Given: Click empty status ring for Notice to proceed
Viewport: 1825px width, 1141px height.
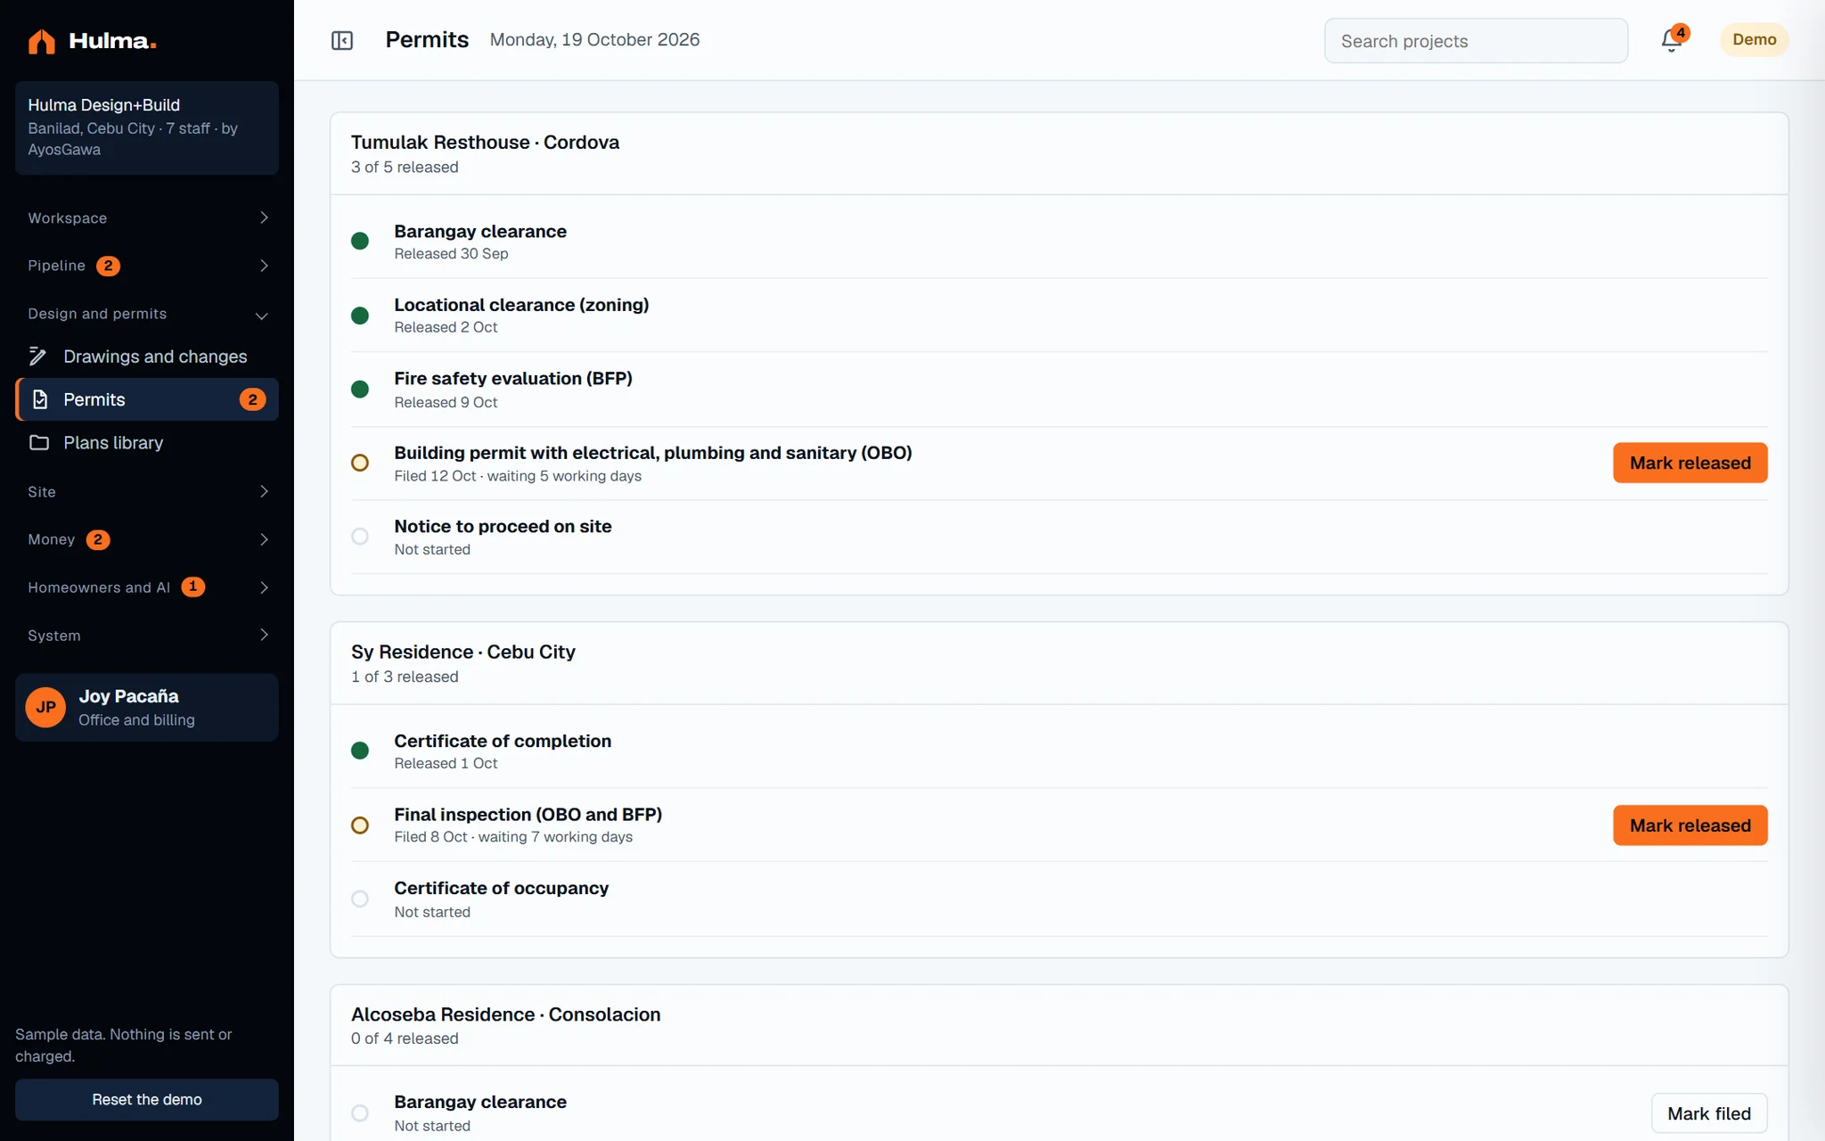Looking at the screenshot, I should click(360, 537).
